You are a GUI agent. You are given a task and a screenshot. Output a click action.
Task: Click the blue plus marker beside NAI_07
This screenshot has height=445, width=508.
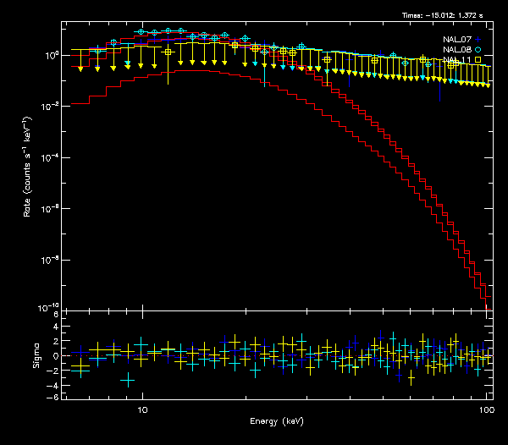point(478,39)
